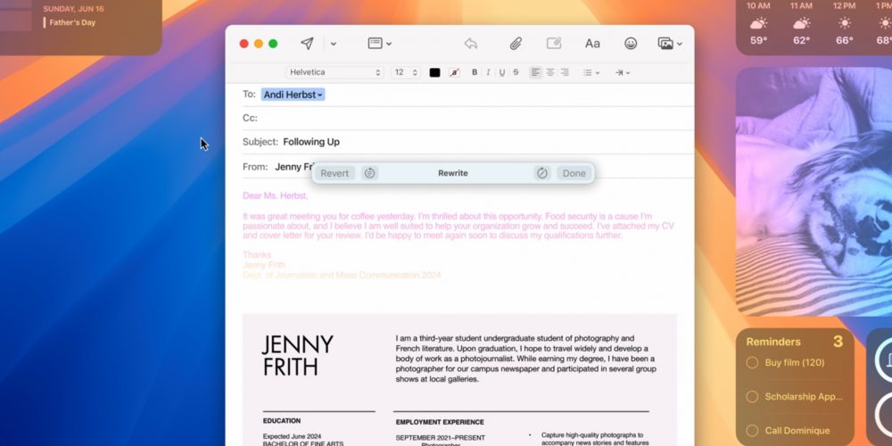This screenshot has height=446, width=892.
Task: Click Sunday, Jun 16 calendar date
Action: (75, 9)
